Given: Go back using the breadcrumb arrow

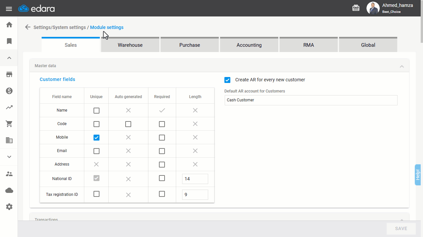Looking at the screenshot, I should click(28, 27).
